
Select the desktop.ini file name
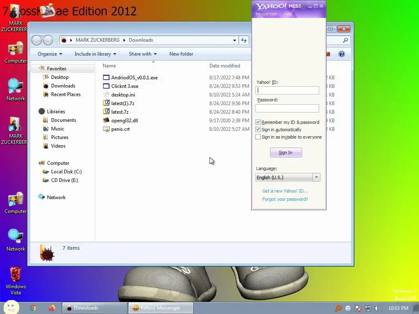(x=123, y=95)
